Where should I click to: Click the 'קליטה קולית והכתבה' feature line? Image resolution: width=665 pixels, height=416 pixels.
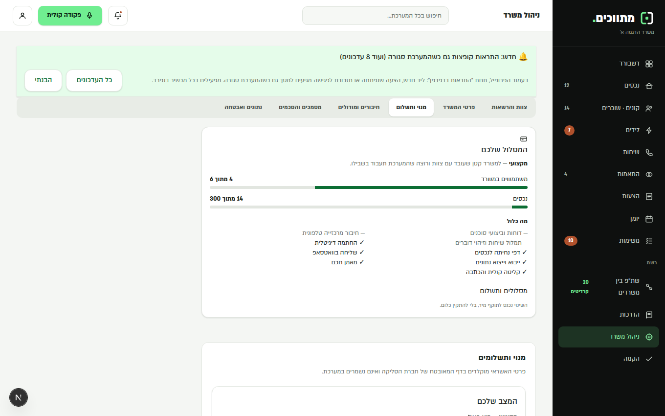496,272
